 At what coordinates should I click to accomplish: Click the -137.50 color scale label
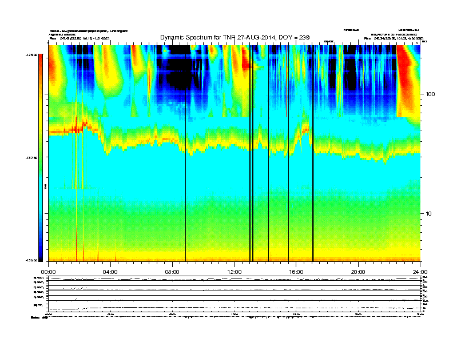(31, 158)
